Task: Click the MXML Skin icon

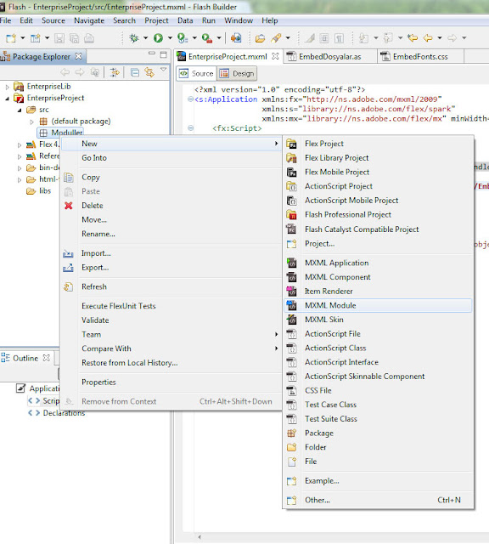Action: tap(292, 320)
